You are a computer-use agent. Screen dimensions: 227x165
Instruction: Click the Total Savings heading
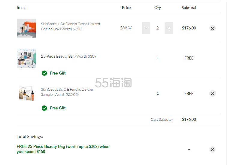point(30,136)
